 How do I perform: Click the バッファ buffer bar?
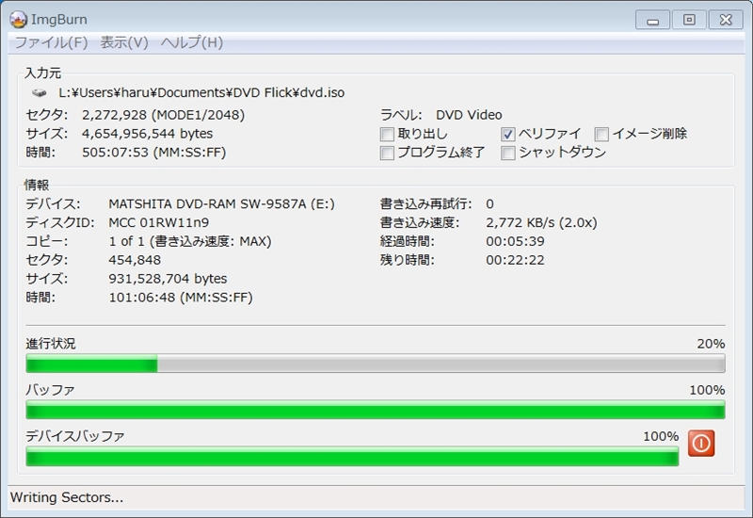[376, 410]
